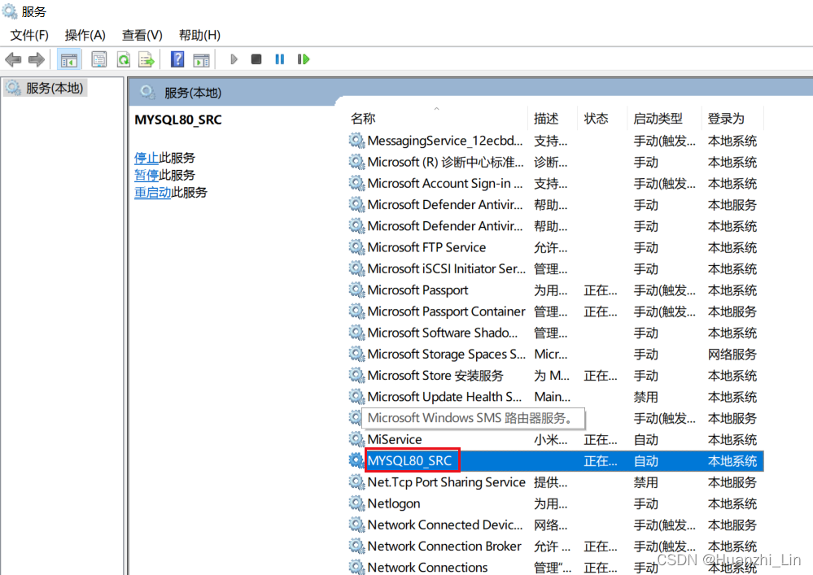
Task: Click 禁用 startup type of Net.Tcp Port Sharing
Action: tap(646, 483)
